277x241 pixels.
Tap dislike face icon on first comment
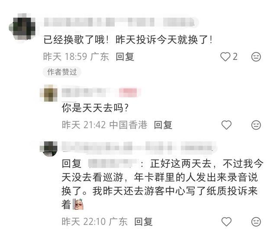coord(256,57)
